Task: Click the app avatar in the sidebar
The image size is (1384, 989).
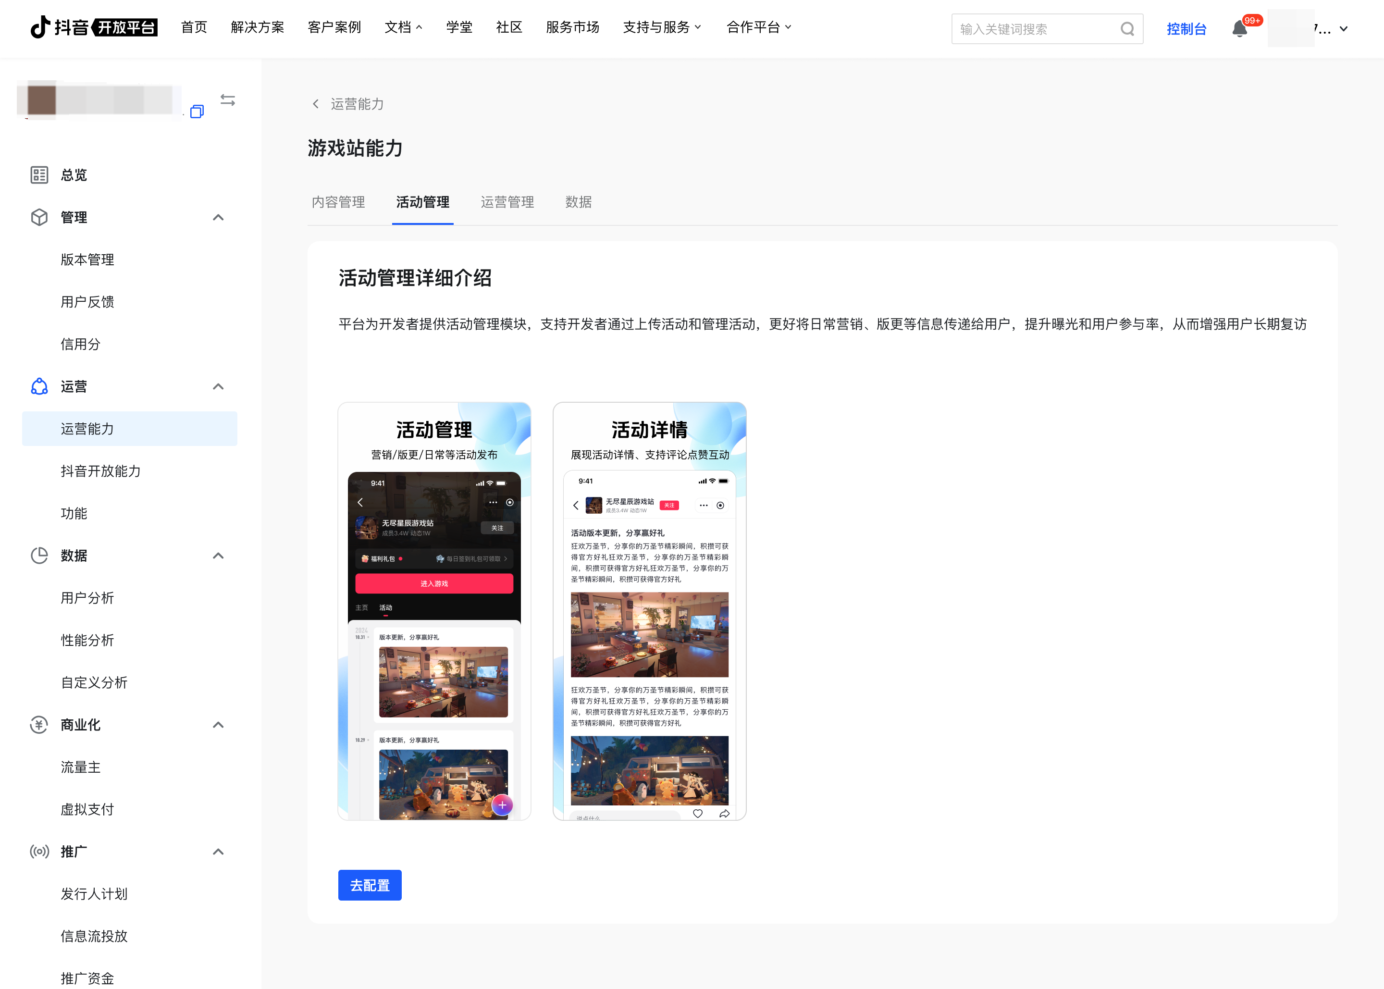Action: [42, 100]
